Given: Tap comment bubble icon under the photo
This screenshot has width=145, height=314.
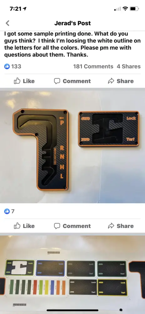Looking at the screenshot, I should (57, 226).
